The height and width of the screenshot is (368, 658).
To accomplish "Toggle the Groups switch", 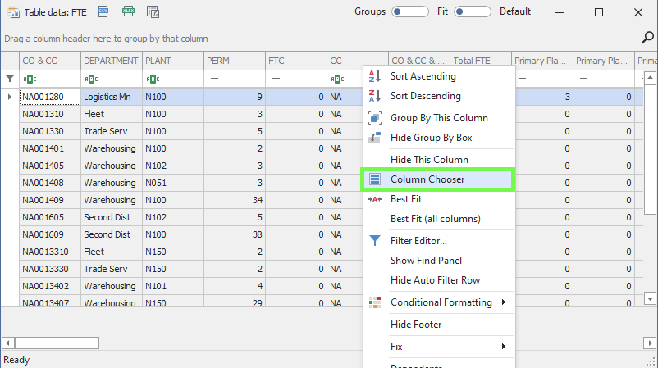I will [x=410, y=11].
